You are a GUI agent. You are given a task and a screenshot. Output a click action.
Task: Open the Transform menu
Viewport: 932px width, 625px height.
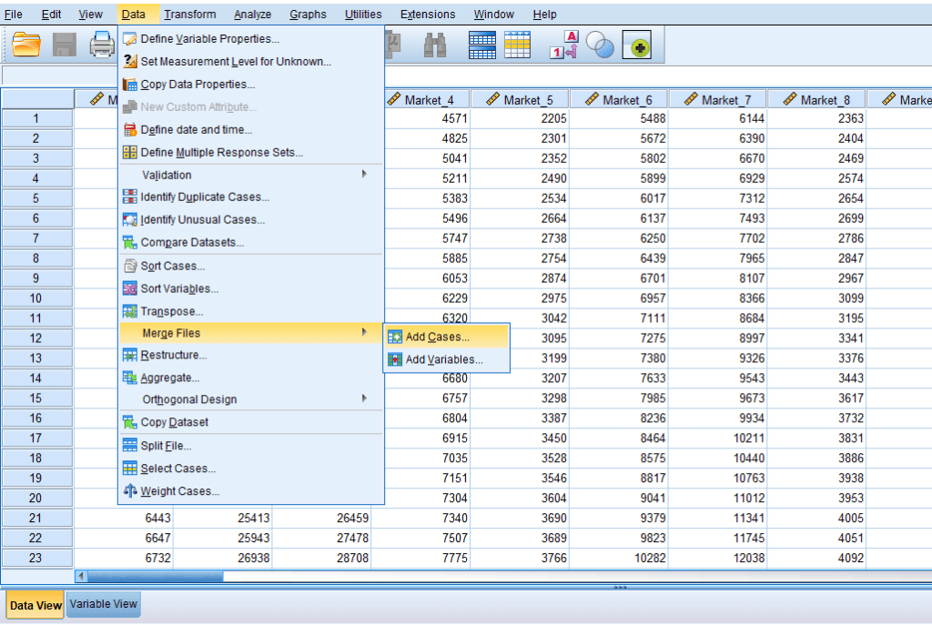[x=190, y=14]
